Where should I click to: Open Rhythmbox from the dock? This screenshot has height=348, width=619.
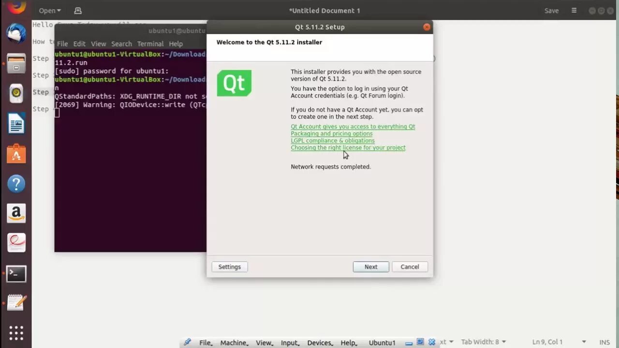[16, 93]
